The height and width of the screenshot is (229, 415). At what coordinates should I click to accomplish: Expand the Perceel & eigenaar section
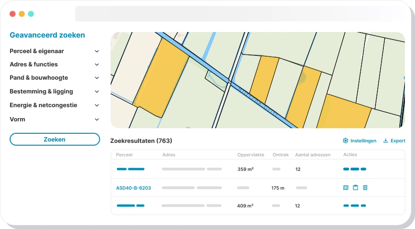click(97, 51)
